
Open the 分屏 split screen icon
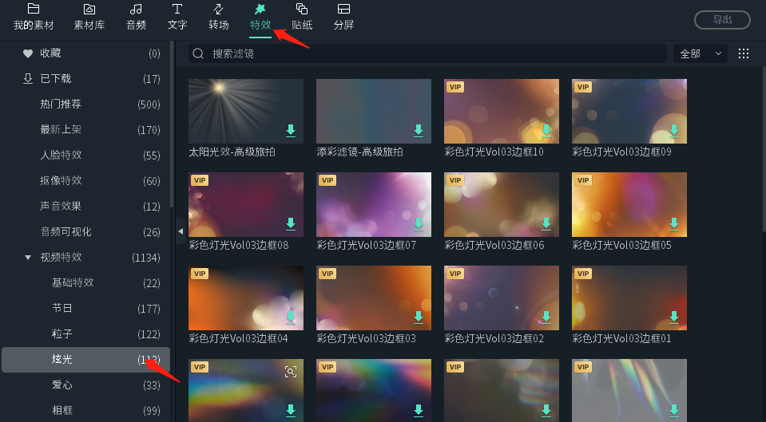click(343, 9)
